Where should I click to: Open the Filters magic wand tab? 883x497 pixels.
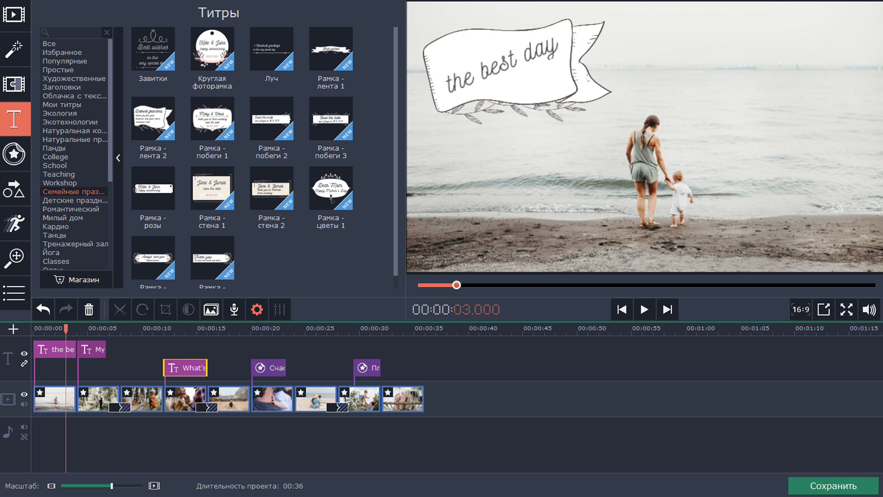(x=14, y=49)
